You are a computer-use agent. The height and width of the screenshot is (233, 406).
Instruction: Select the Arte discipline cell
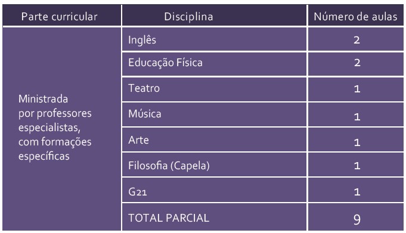pos(214,139)
